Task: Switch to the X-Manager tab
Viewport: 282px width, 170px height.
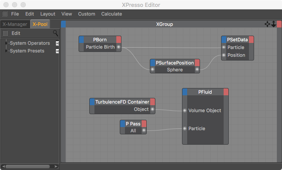Action: [x=15, y=24]
